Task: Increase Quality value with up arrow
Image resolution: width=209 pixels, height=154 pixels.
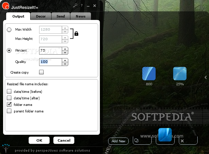Action: [65, 60]
